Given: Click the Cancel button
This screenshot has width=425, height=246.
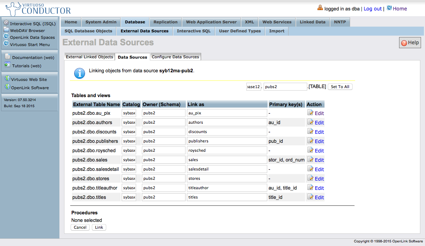Looking at the screenshot, I should (80, 227).
